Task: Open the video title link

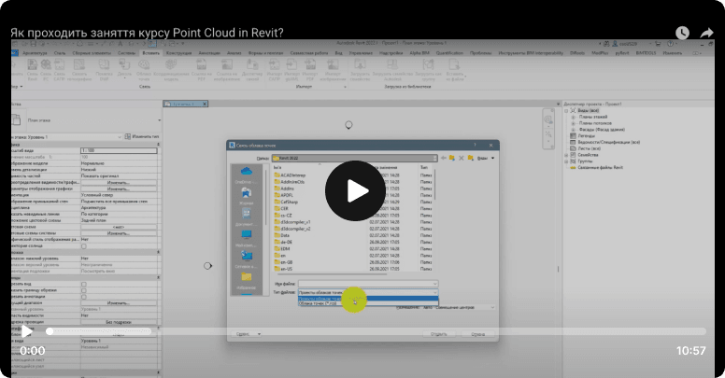Action: [x=147, y=33]
